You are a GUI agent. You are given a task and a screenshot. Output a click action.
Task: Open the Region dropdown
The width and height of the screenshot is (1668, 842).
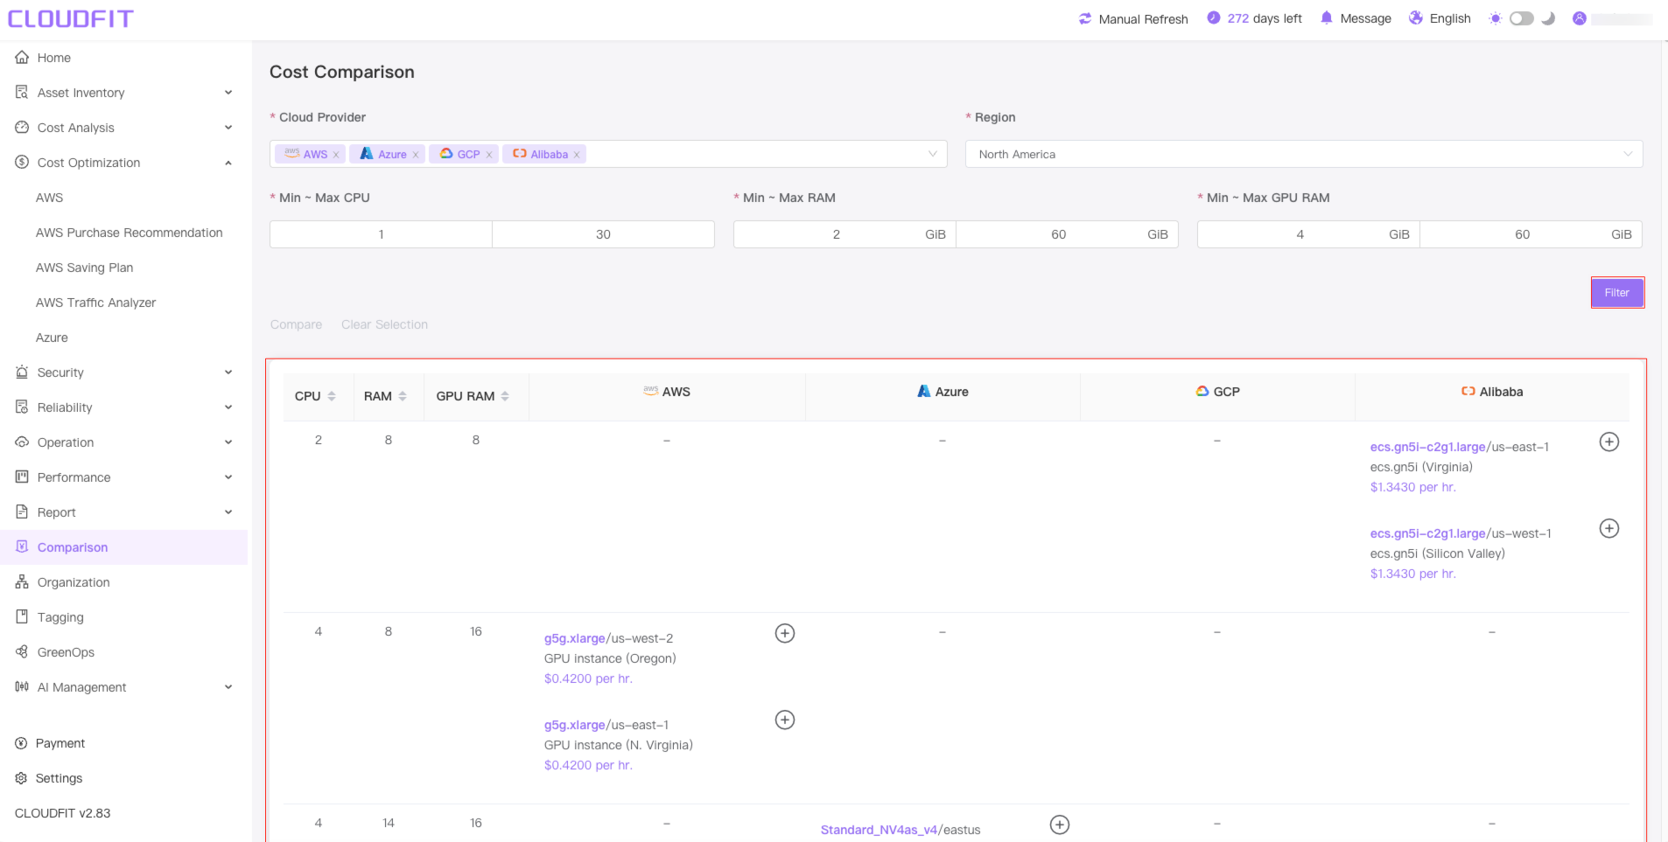[x=1304, y=154]
